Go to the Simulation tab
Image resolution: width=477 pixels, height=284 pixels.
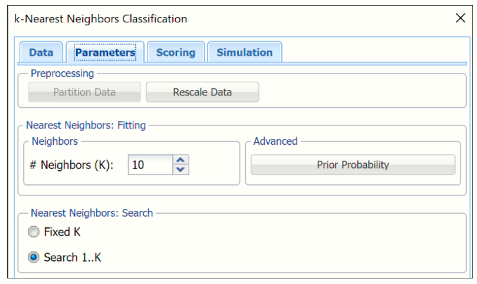pyautogui.click(x=244, y=52)
